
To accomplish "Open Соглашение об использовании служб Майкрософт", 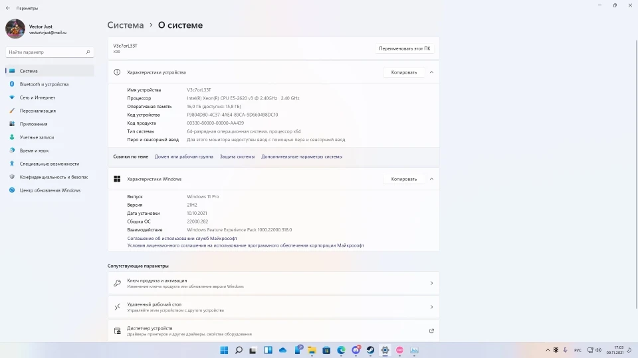I will click(182, 238).
